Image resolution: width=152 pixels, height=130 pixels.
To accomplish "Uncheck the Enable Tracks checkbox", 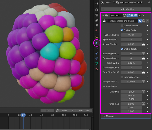I will (x=122, y=49).
